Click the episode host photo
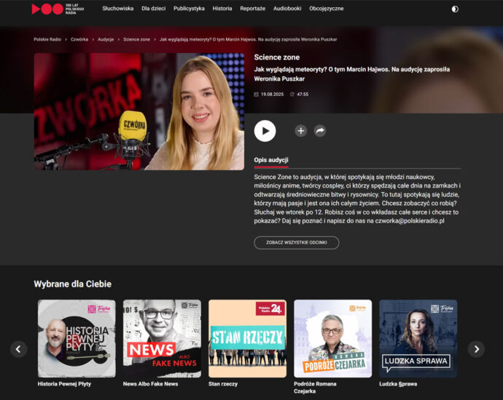The height and width of the screenshot is (400, 503). tap(139, 111)
